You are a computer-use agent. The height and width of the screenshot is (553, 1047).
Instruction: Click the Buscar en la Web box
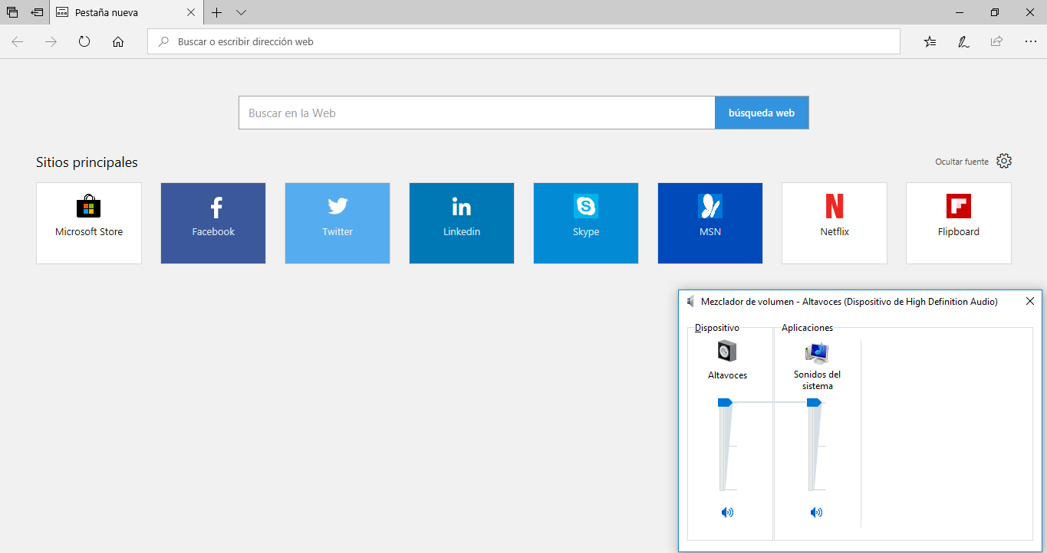coord(477,113)
